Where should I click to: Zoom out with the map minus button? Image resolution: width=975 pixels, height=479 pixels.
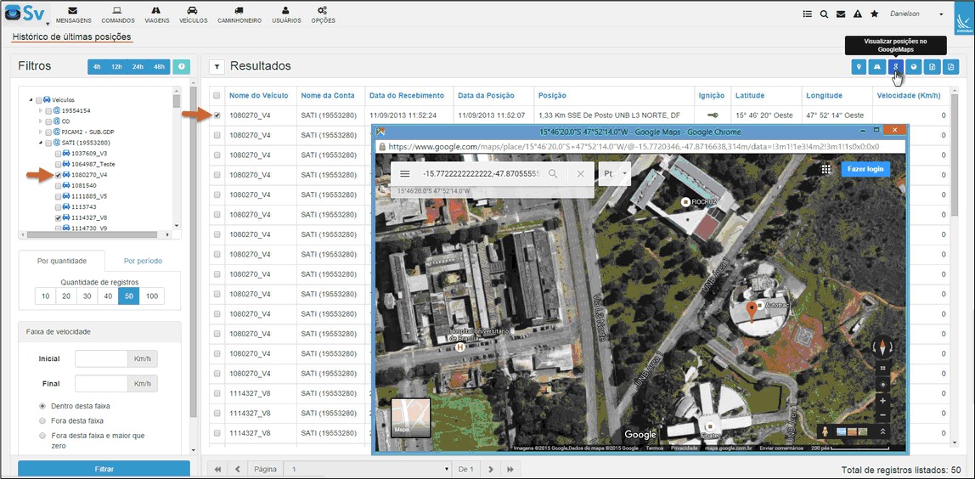coord(883,415)
